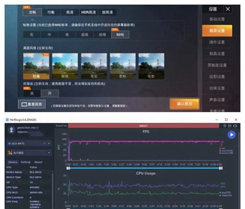Set frame rate to 中

[49, 35]
